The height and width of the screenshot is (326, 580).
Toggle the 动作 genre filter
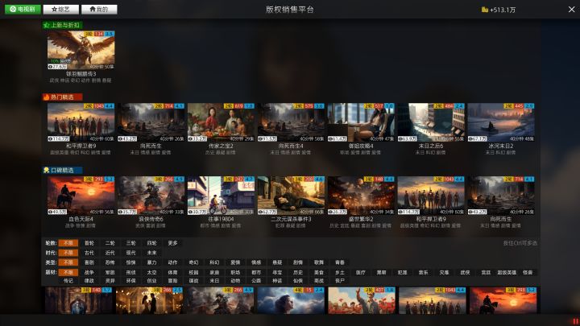tap(172, 262)
